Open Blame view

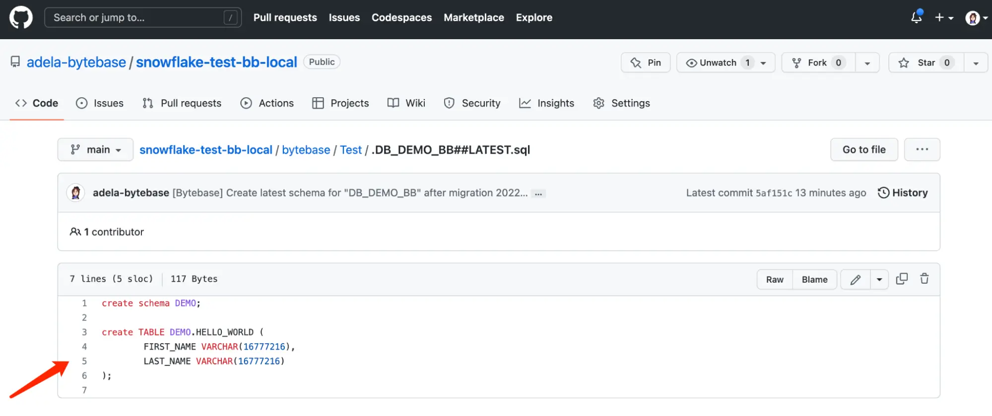pos(814,279)
